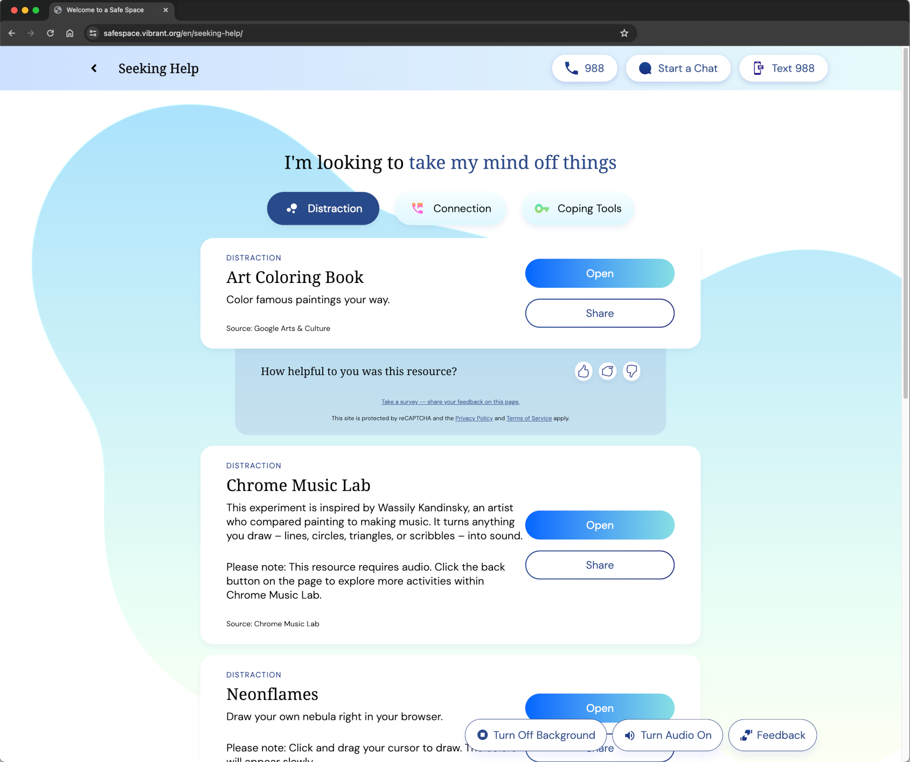The height and width of the screenshot is (762, 910).
Task: Switch to the Coping Tools tab
Action: point(578,209)
